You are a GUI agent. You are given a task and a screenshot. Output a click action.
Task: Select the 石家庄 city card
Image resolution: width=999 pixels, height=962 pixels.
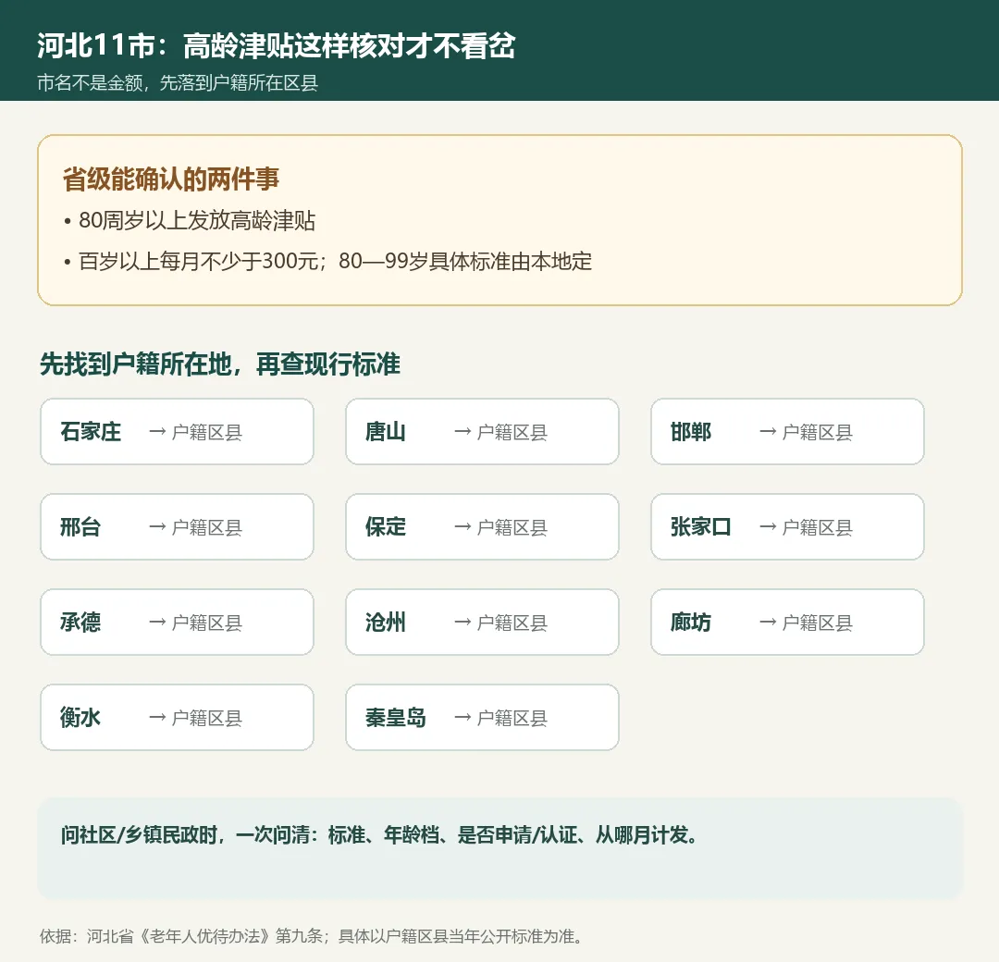[x=177, y=432]
